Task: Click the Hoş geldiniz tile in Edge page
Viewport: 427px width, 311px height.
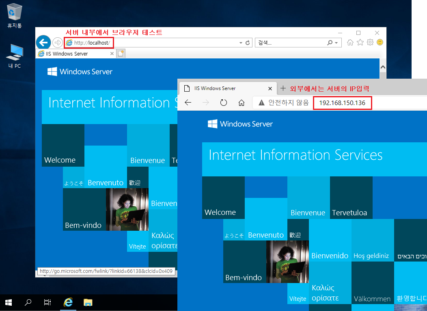Action: pyautogui.click(x=373, y=240)
